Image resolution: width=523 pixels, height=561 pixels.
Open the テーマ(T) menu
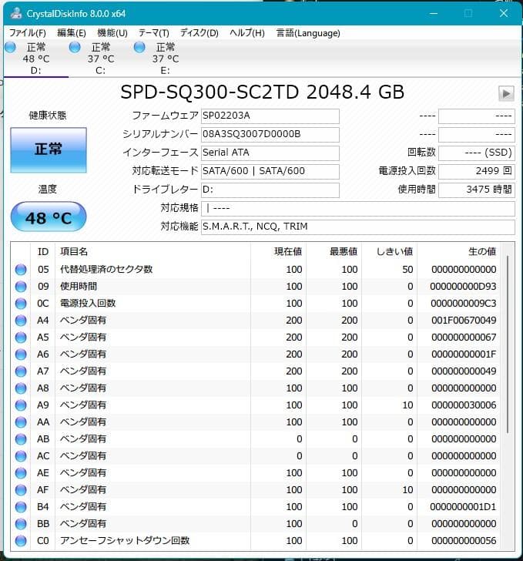[x=154, y=33]
